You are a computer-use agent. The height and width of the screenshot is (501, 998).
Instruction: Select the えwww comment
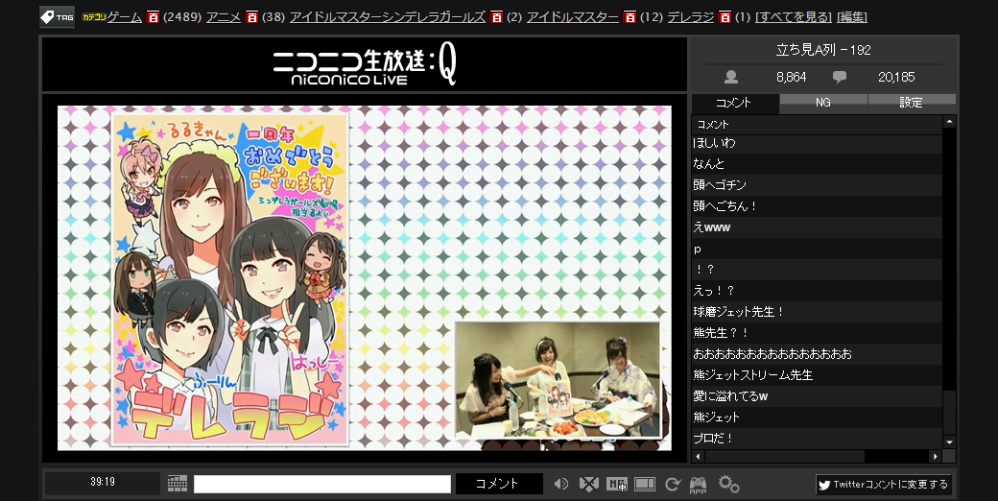click(x=817, y=227)
